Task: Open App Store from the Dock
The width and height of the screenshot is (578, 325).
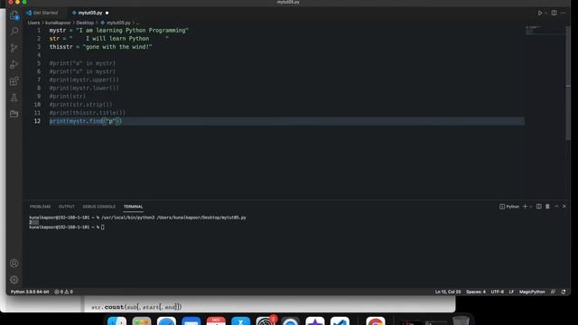Action: click(241, 321)
